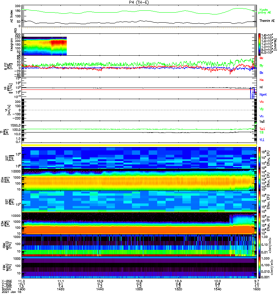Select the blue Npot legend label
278x297 pixels.
(263, 95)
